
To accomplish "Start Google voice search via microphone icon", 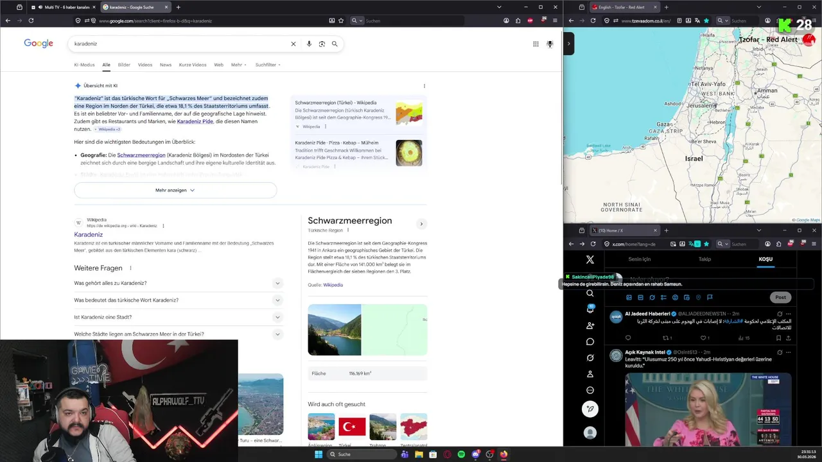I will click(309, 44).
